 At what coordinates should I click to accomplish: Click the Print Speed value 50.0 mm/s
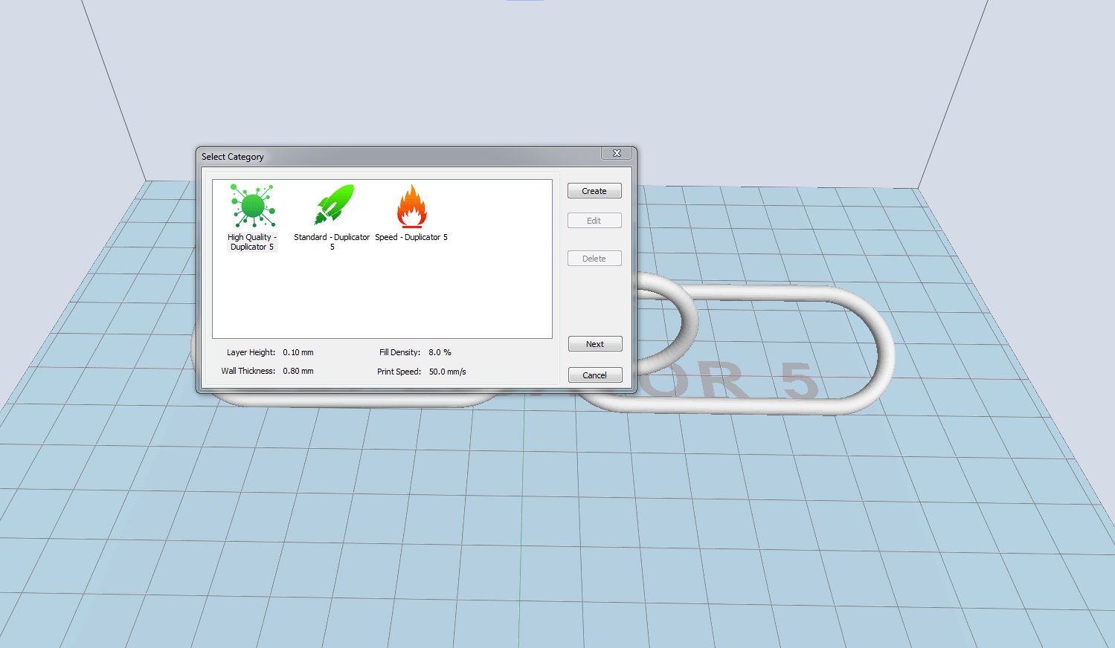click(x=448, y=372)
